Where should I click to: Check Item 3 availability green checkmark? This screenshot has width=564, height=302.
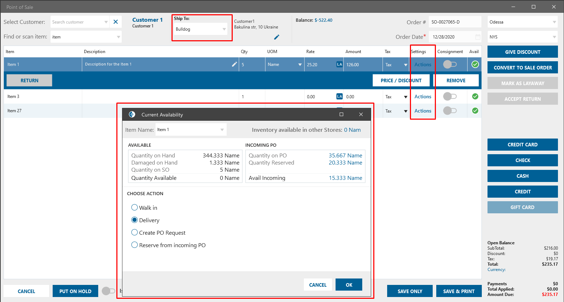click(x=475, y=97)
